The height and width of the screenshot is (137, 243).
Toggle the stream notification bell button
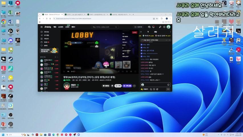point(112,86)
